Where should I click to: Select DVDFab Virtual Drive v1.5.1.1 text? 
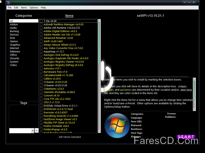61,106
